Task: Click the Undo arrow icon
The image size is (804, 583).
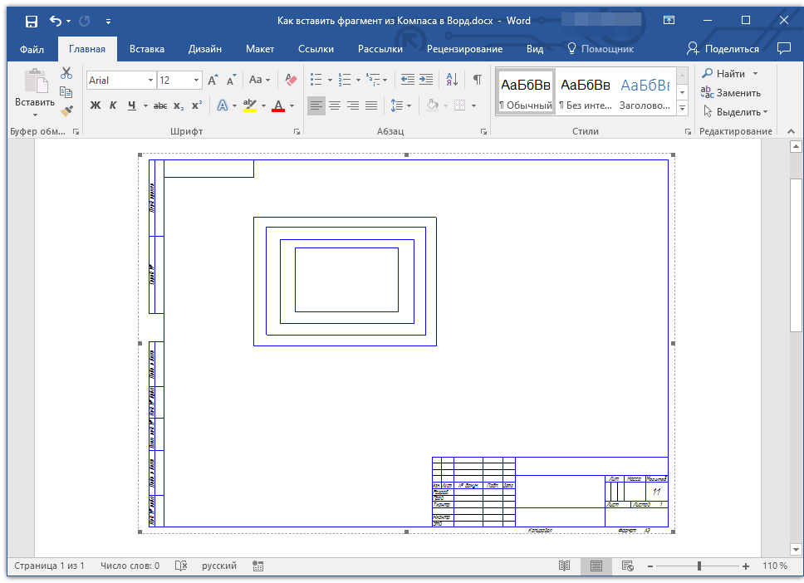Action: [55, 21]
